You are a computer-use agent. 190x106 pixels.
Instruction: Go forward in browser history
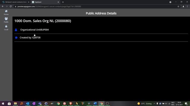7,6
